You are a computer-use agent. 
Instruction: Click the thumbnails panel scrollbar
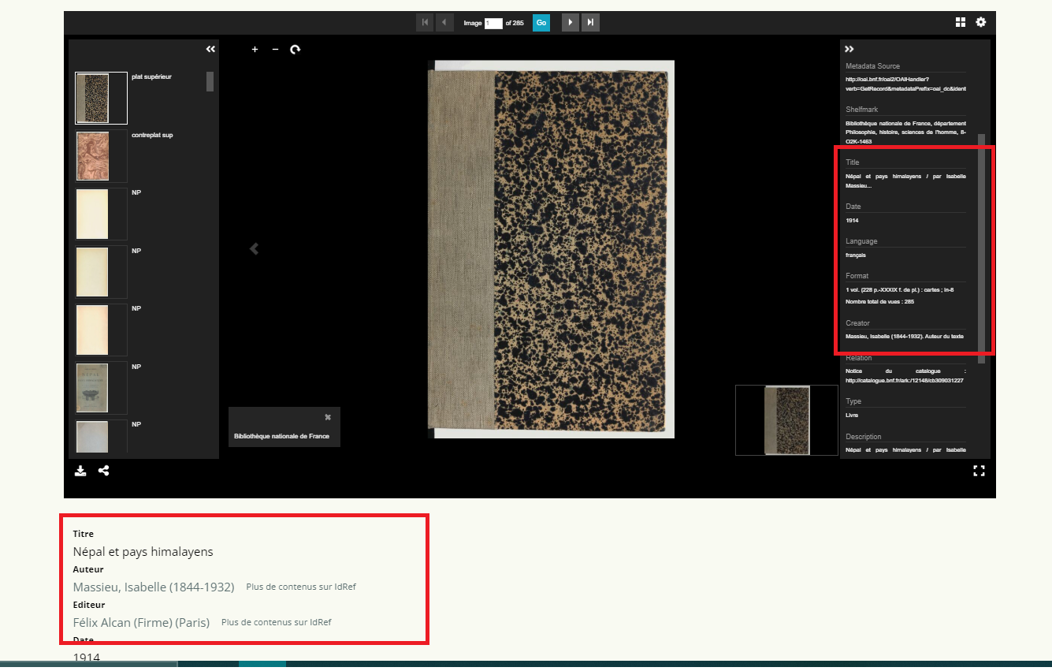(x=210, y=82)
